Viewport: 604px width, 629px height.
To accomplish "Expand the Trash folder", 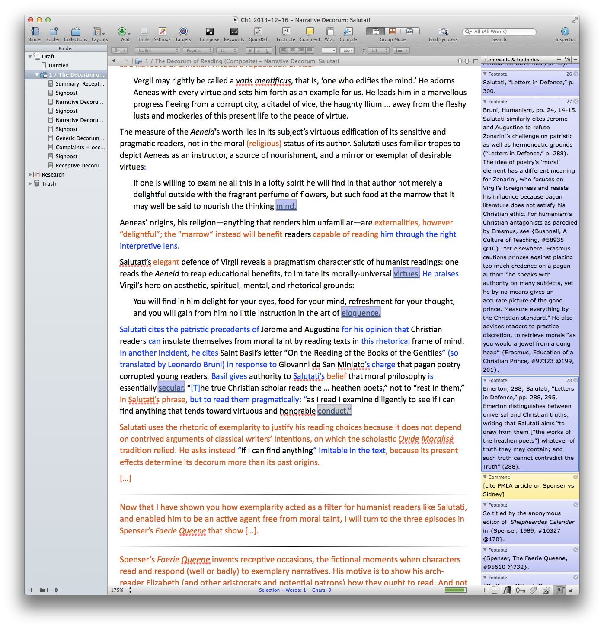I will coord(30,184).
